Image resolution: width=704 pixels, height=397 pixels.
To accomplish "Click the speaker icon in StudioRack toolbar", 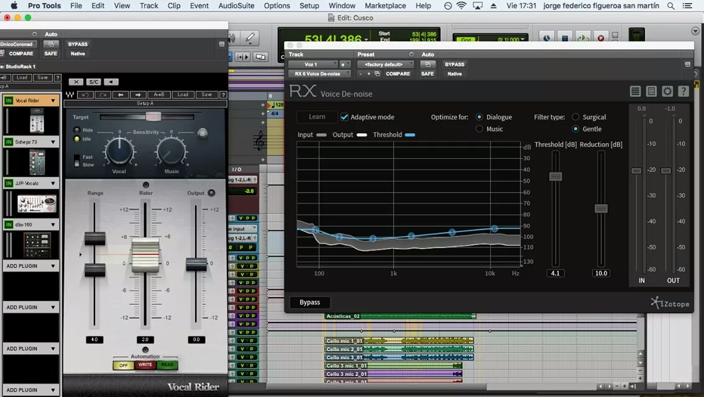I will [x=111, y=81].
